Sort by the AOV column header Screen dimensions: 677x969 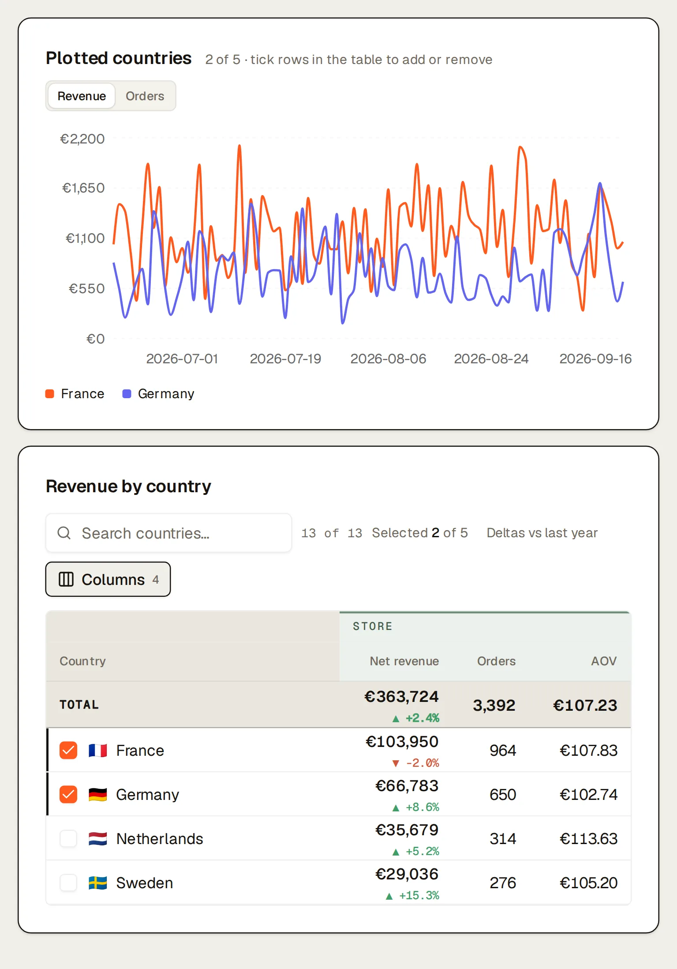tap(604, 661)
